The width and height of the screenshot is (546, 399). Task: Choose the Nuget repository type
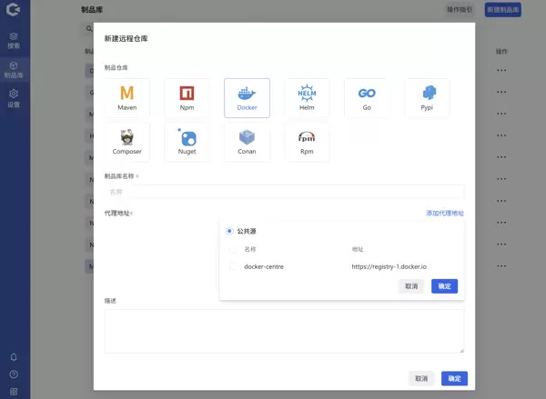[187, 141]
